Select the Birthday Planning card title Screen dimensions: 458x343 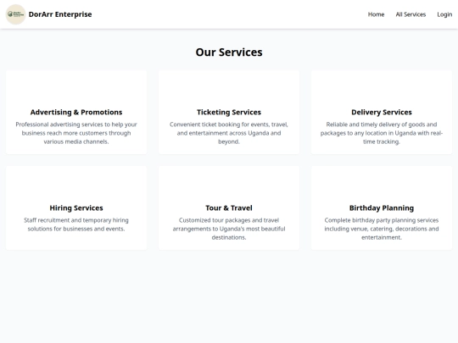click(x=382, y=208)
